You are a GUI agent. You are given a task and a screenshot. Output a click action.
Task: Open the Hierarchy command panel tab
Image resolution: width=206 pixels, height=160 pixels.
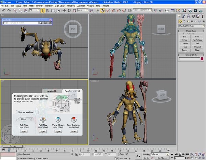point(188,16)
